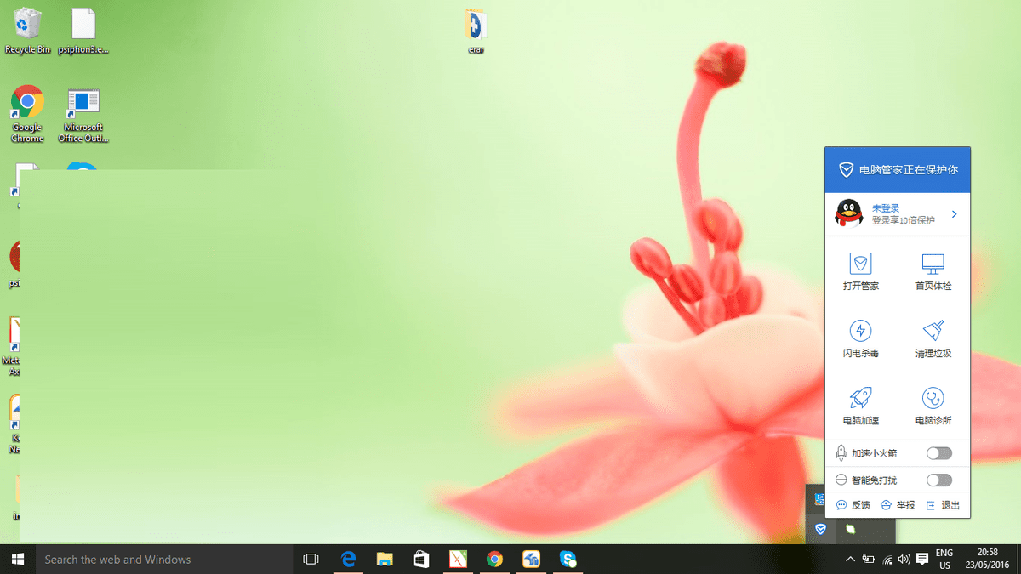Click 反馈 feedback at panel bottom

[x=853, y=505]
